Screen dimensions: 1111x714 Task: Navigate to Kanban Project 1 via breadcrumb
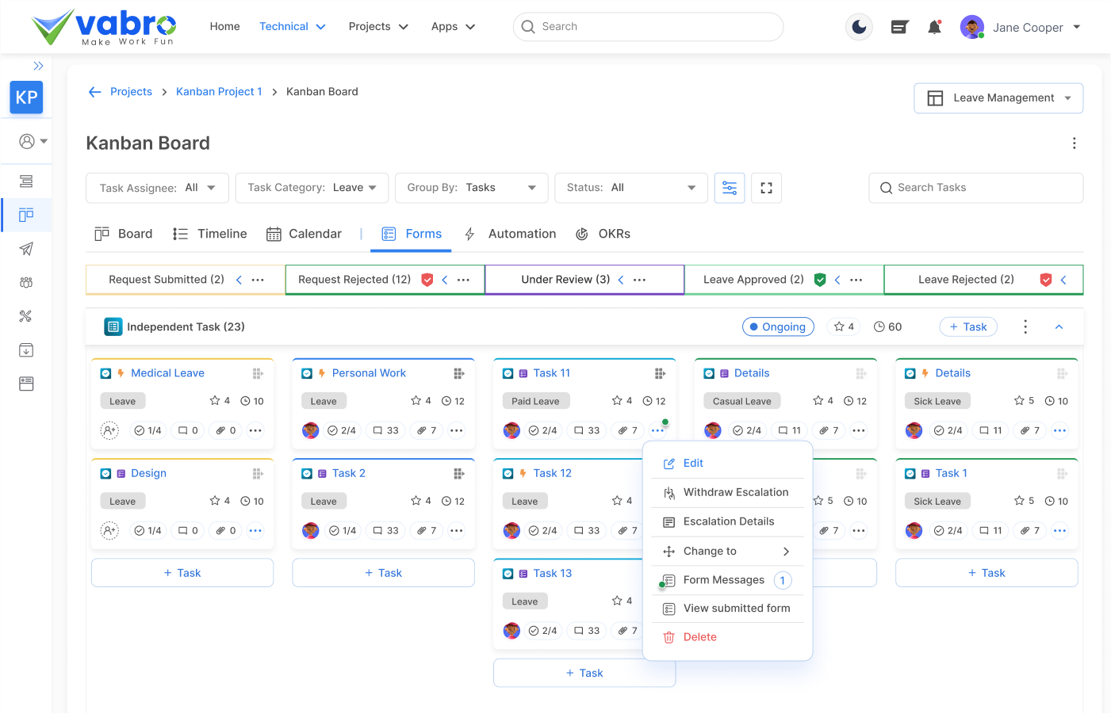click(x=219, y=91)
